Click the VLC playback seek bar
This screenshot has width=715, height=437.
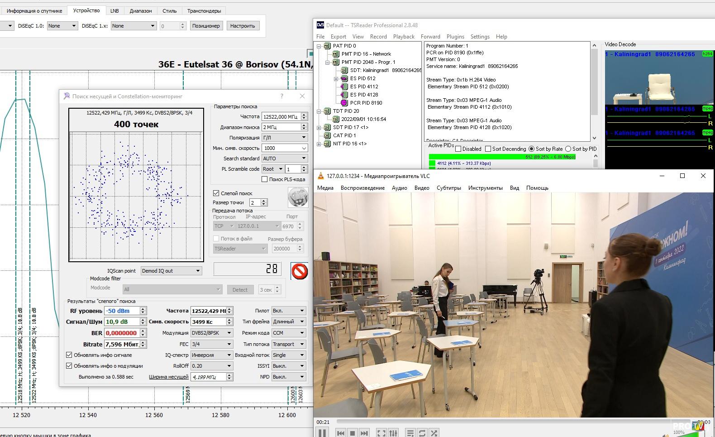[498, 422]
